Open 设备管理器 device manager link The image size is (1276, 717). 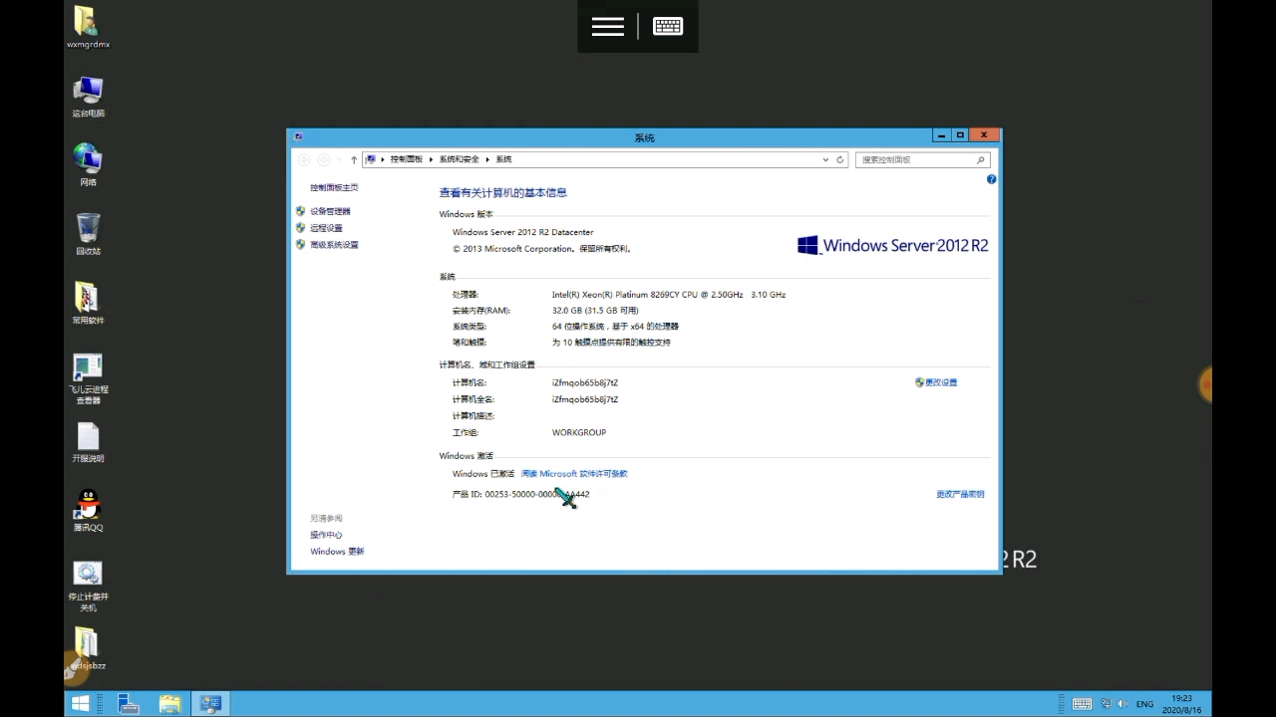330,211
